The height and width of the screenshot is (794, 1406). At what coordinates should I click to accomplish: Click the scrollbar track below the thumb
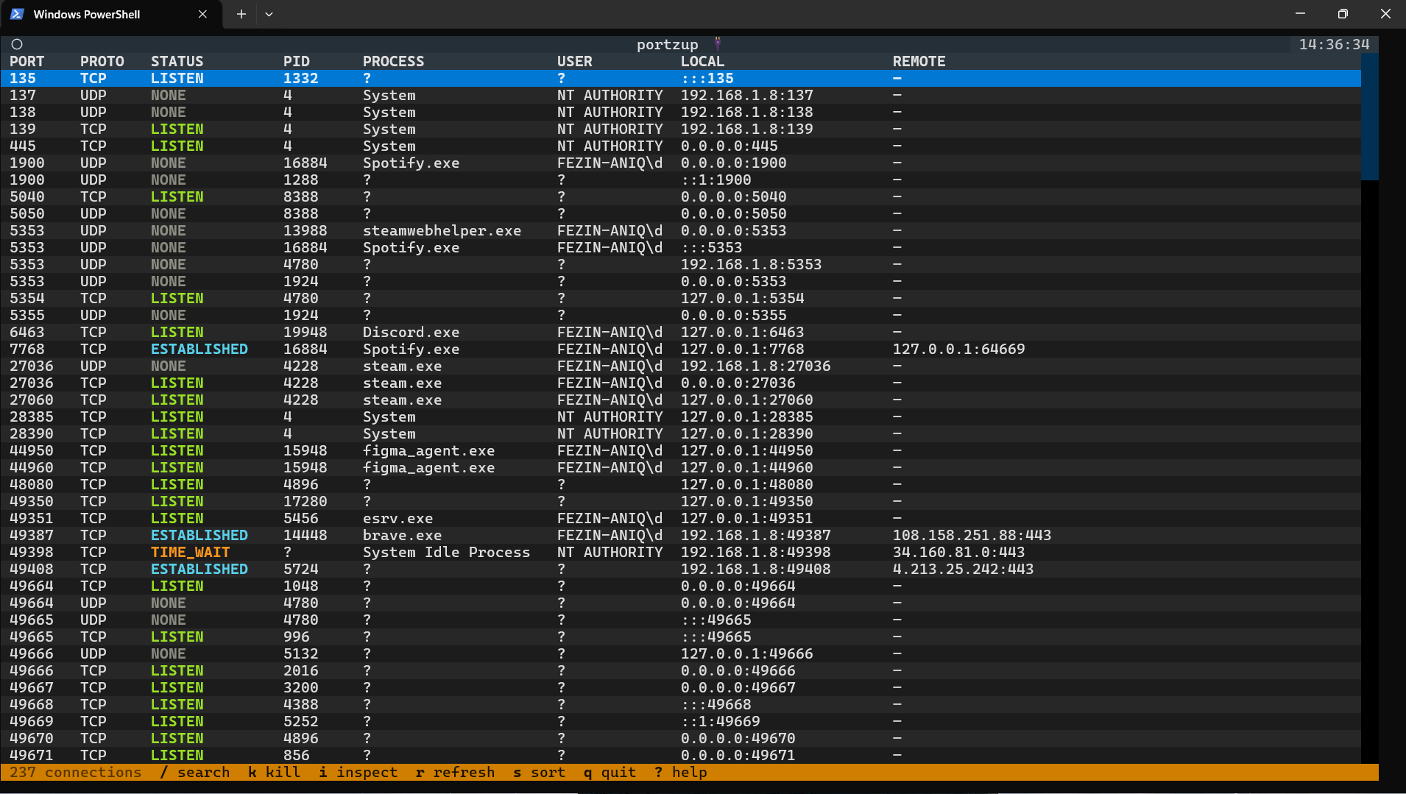[1369, 471]
